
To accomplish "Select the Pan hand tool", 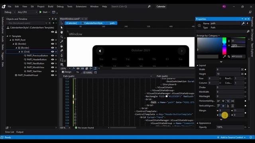I will click(62, 32).
